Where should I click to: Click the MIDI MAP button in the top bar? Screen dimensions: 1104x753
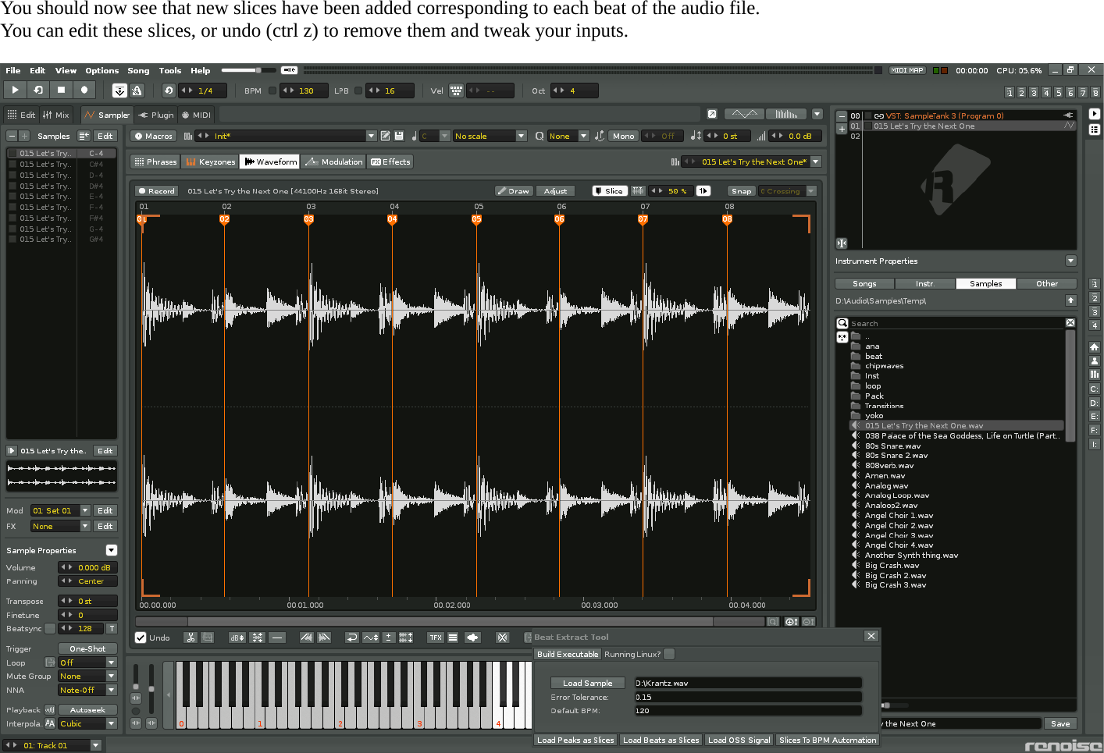pos(906,70)
